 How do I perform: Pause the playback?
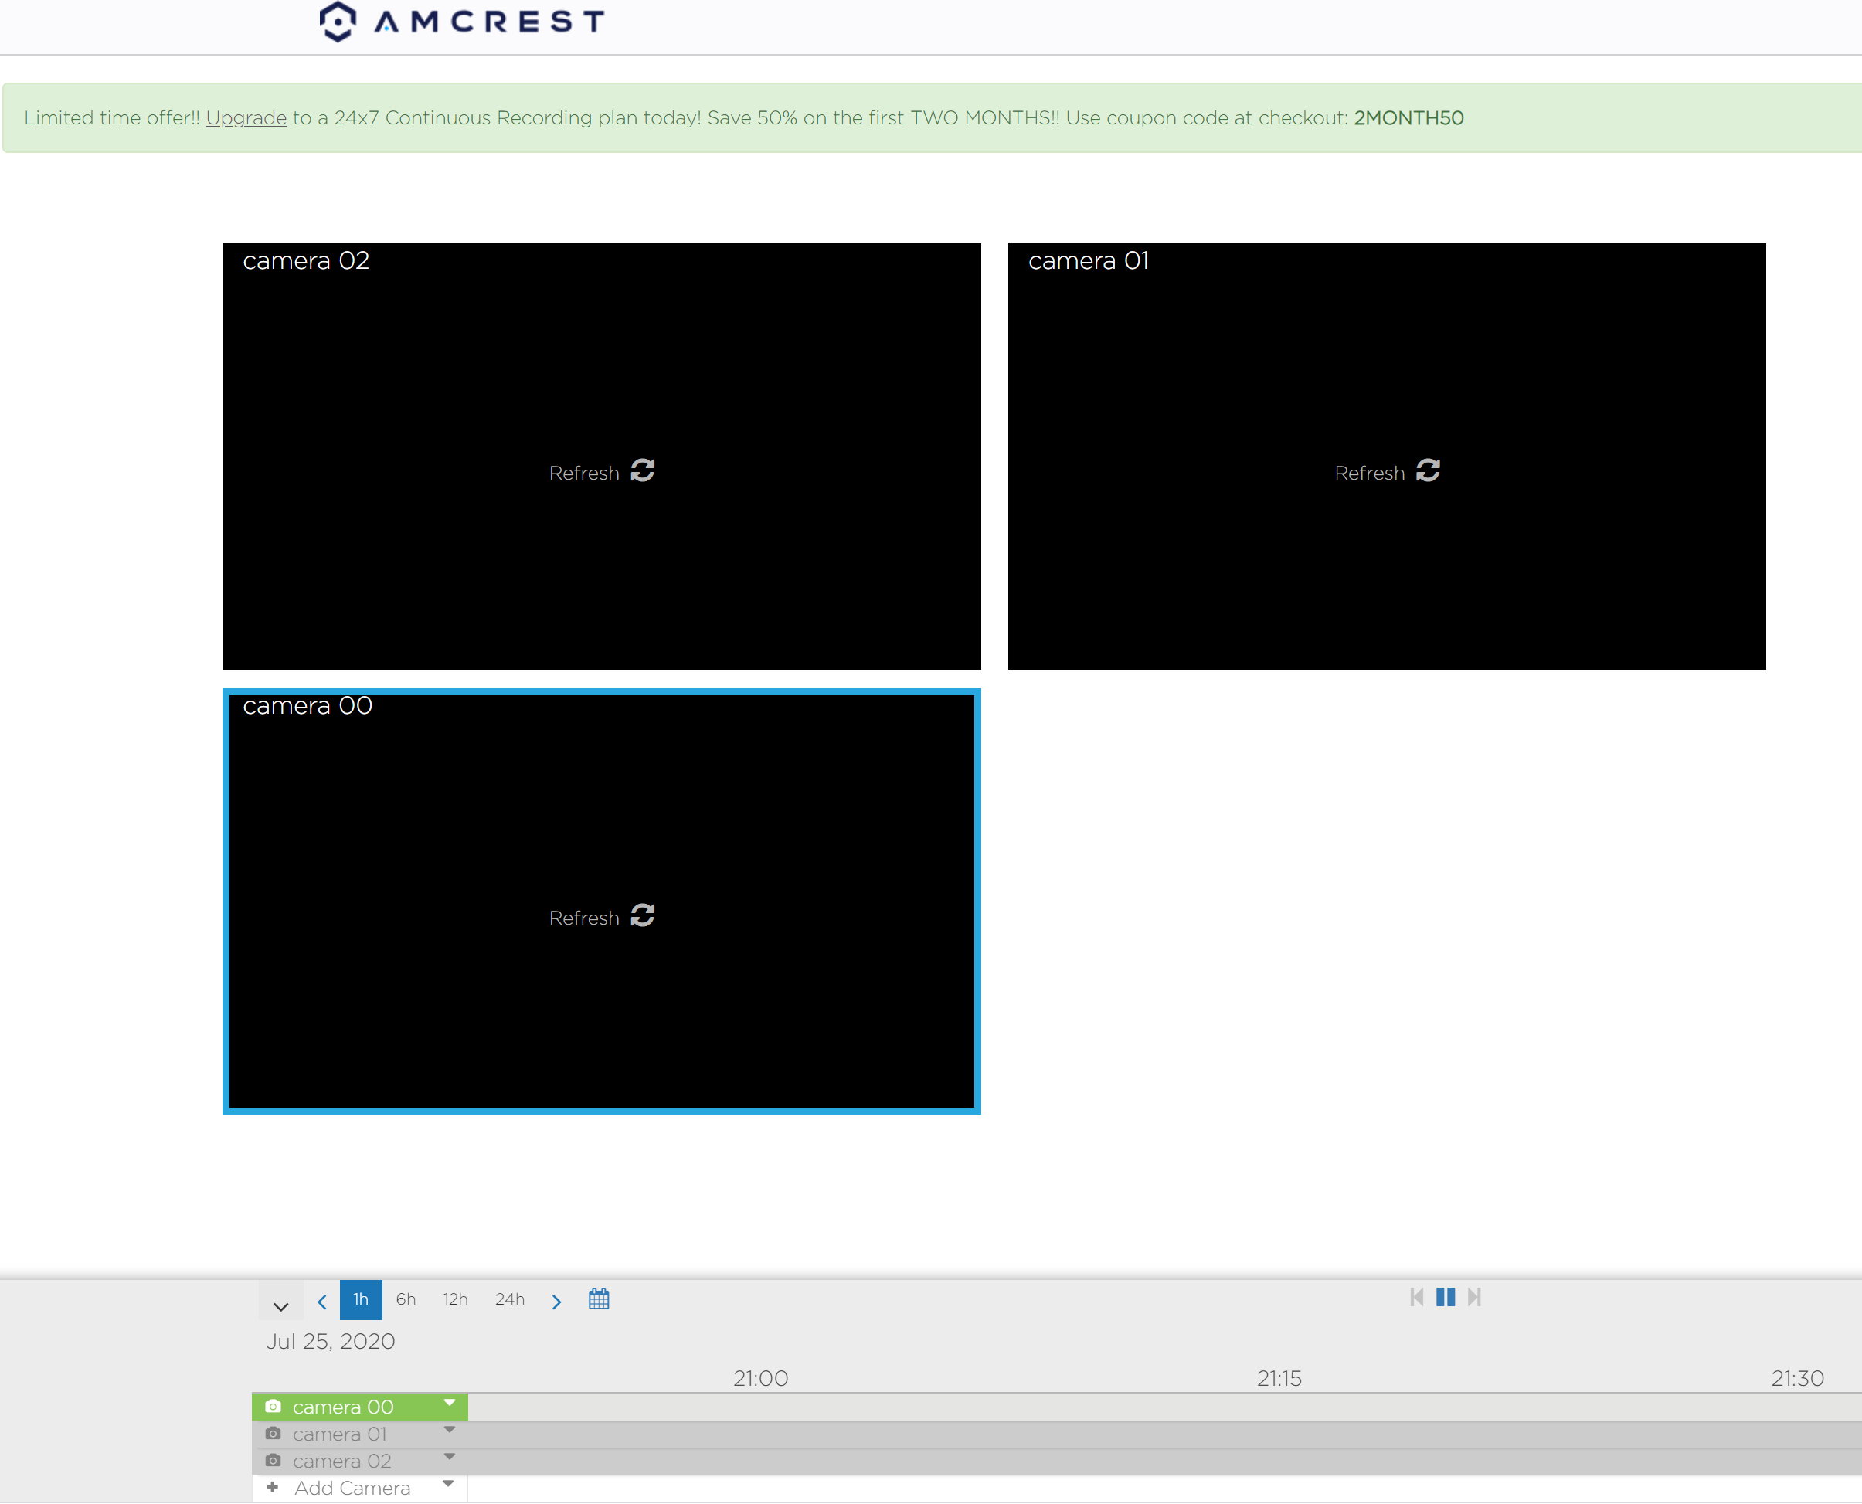pyautogui.click(x=1446, y=1297)
